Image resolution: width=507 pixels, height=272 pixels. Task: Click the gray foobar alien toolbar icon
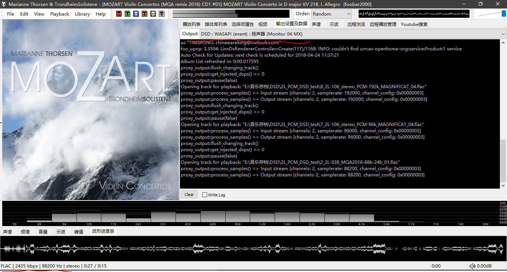tap(161, 14)
